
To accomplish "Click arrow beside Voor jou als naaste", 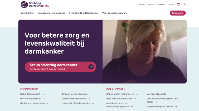I will 169,94.
